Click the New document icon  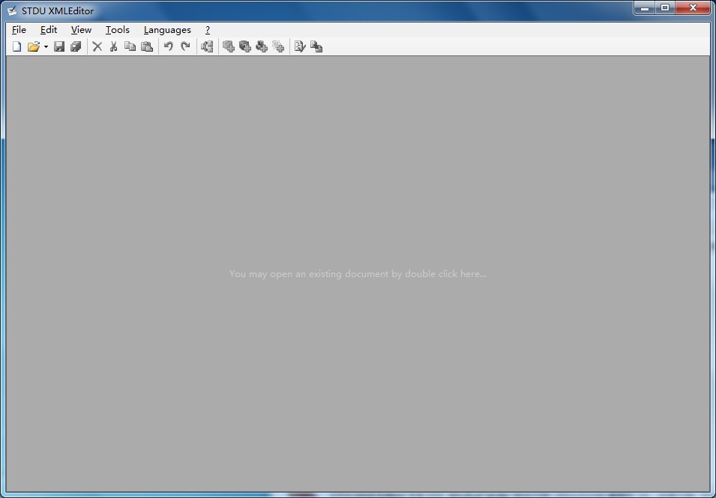(17, 46)
